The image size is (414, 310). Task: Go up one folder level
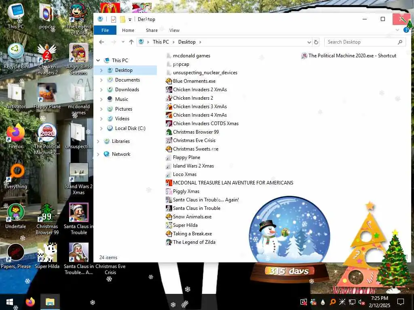click(131, 42)
